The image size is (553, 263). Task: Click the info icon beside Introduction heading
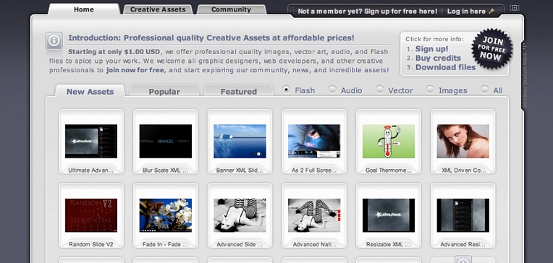pyautogui.click(x=54, y=40)
